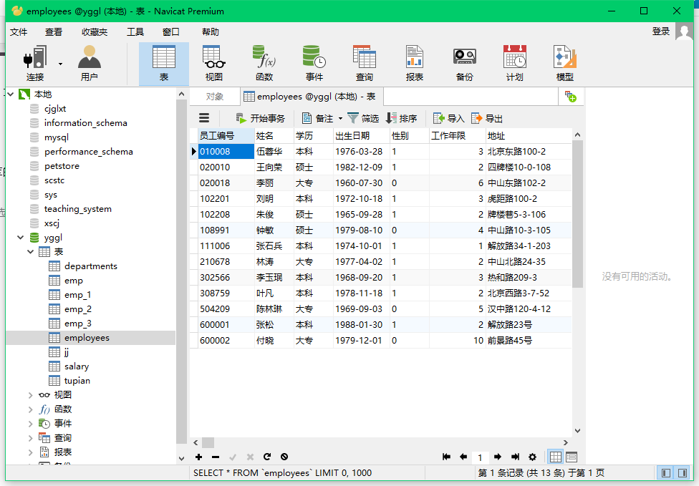Switch to form view in the status bar
This screenshot has height=486, width=699.
point(570,457)
